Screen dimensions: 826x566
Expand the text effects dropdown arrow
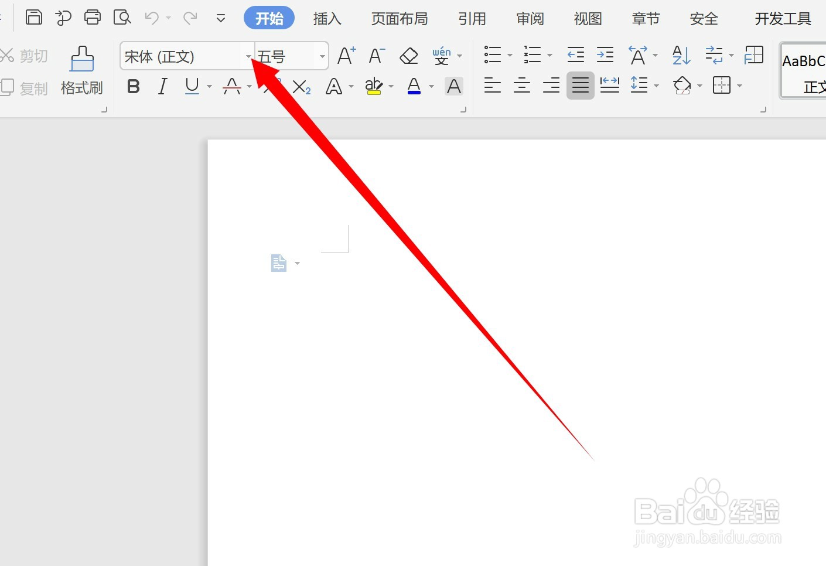point(351,87)
